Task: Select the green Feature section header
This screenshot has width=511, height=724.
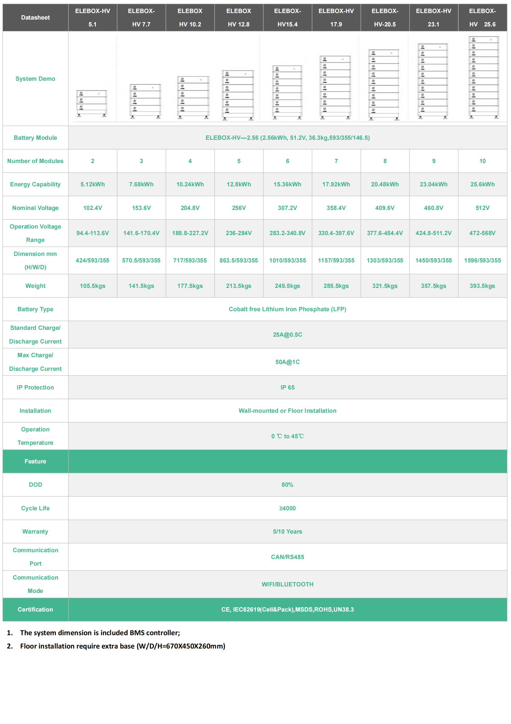Action: coord(35,461)
